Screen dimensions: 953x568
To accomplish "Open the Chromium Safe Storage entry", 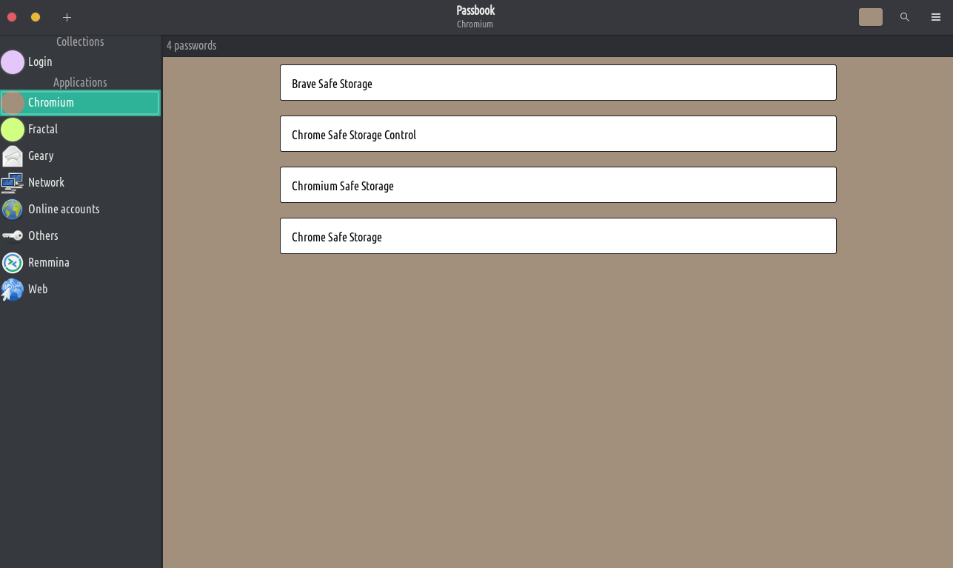I will tap(558, 185).
